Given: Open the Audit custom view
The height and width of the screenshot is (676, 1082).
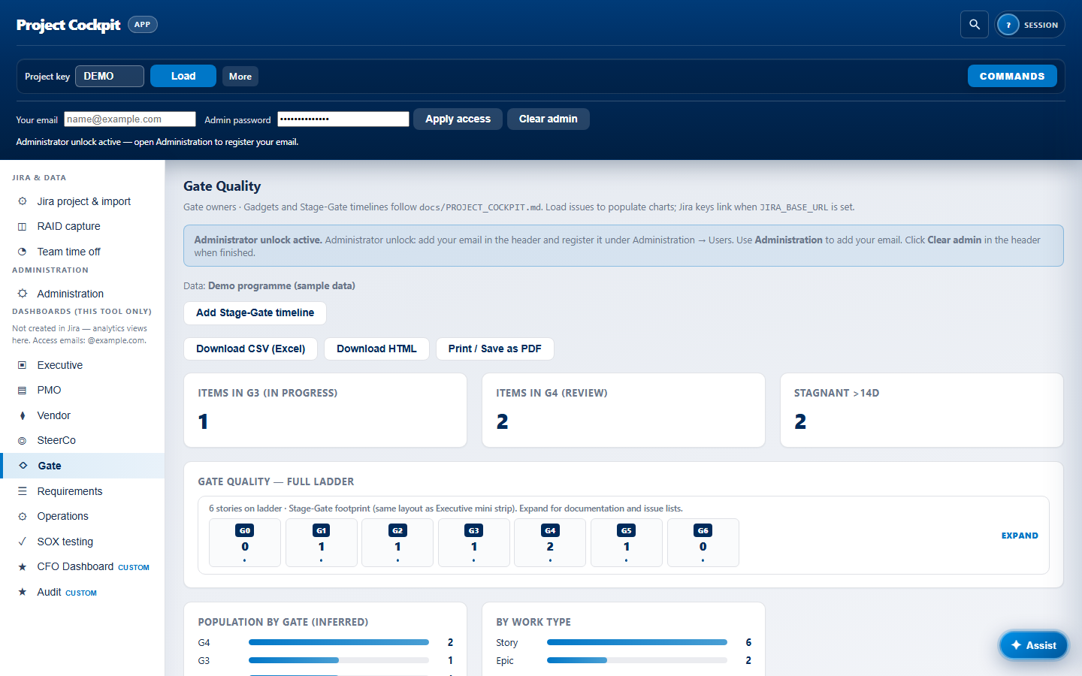Looking at the screenshot, I should click(x=83, y=592).
